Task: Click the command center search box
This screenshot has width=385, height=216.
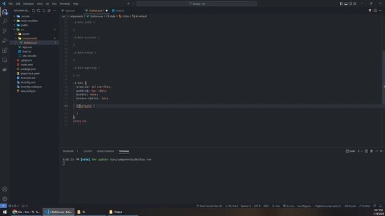Action: (x=197, y=4)
